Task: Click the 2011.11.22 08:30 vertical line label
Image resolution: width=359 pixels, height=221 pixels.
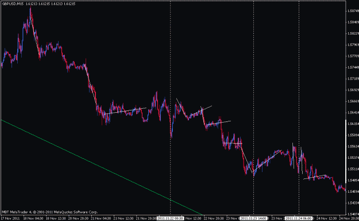Action: pyautogui.click(x=171, y=218)
